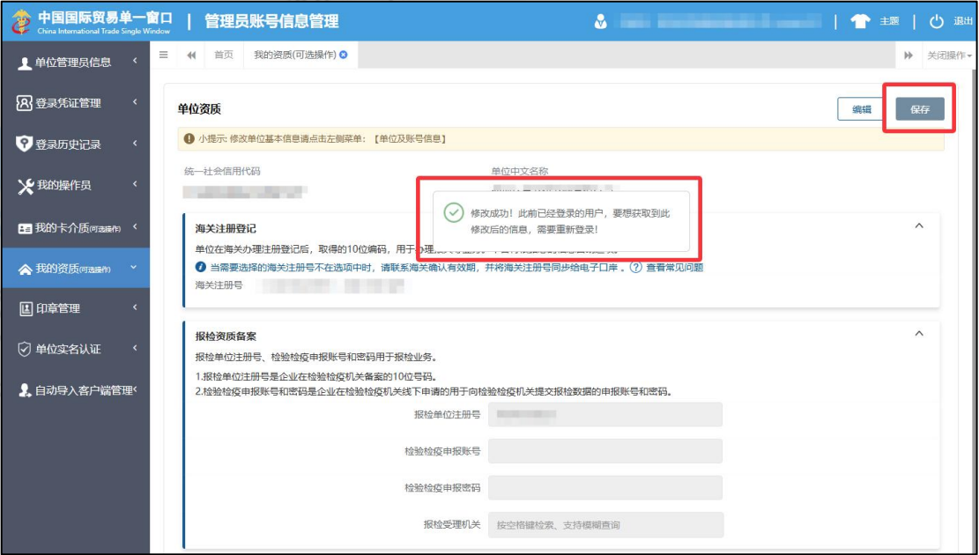Screen dimensions: 979x555
Task: Open 单位管理员信息 in sidebar
Action: 73,63
